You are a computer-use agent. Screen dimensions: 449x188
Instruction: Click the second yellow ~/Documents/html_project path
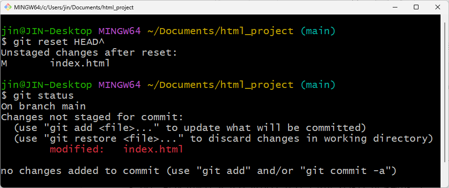click(221, 85)
